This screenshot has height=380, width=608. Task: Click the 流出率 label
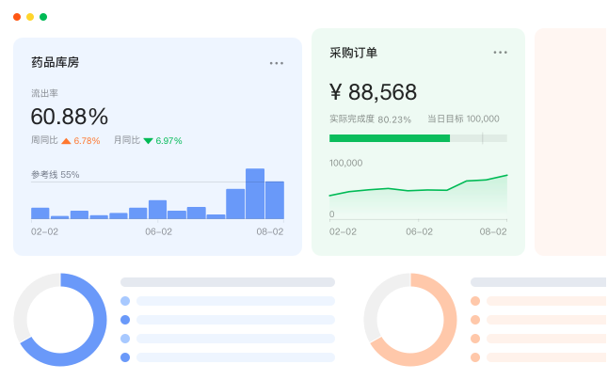[44, 93]
